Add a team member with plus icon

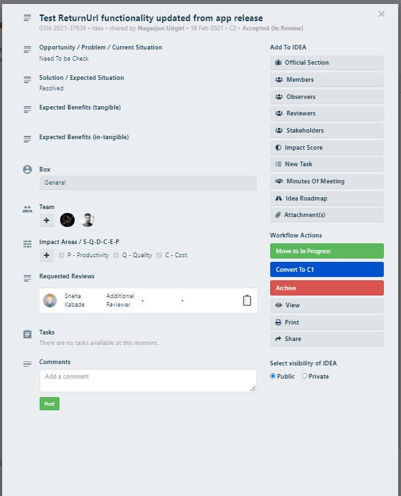[46, 220]
